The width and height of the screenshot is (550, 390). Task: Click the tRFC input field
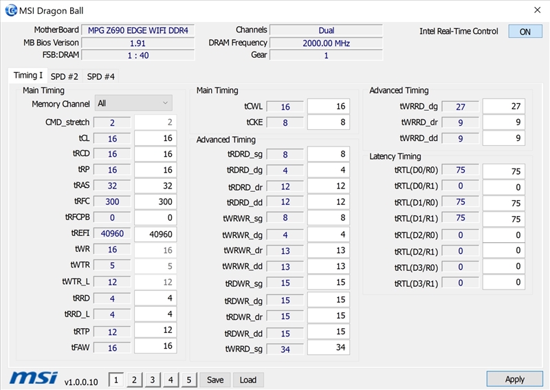(155, 202)
